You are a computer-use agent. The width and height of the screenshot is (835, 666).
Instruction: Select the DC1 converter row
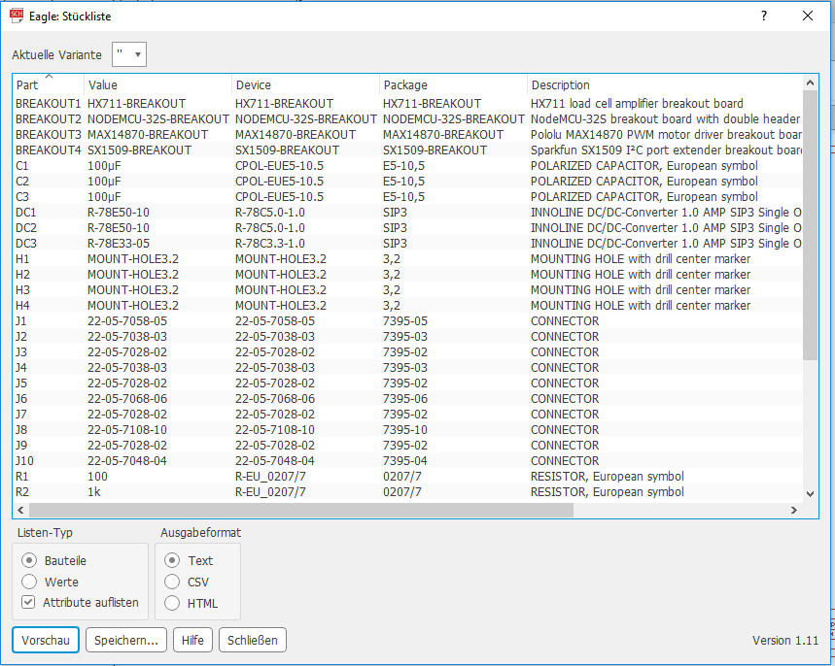click(407, 213)
